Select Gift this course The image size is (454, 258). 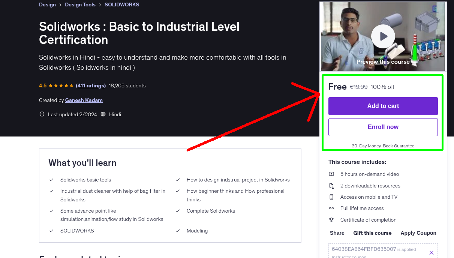(x=372, y=233)
